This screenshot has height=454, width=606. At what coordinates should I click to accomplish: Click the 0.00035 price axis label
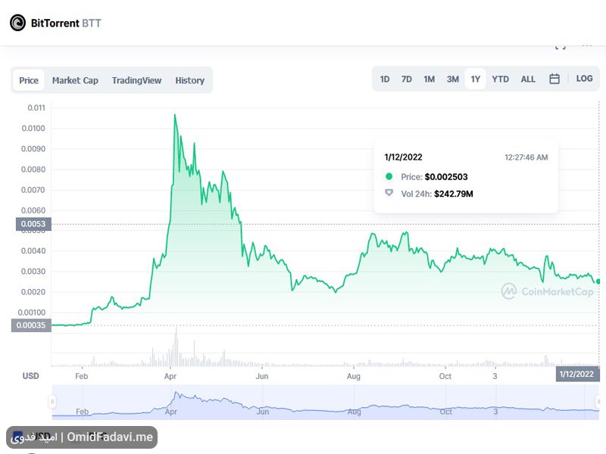point(31,325)
